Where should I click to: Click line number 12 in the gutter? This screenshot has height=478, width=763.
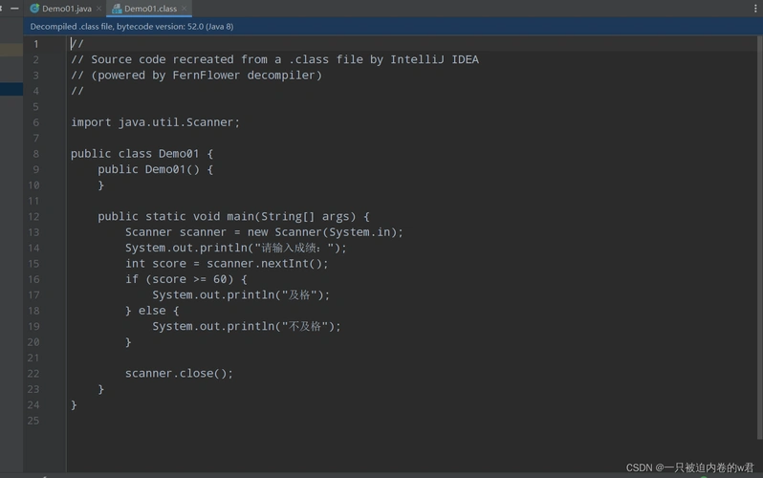[33, 217]
